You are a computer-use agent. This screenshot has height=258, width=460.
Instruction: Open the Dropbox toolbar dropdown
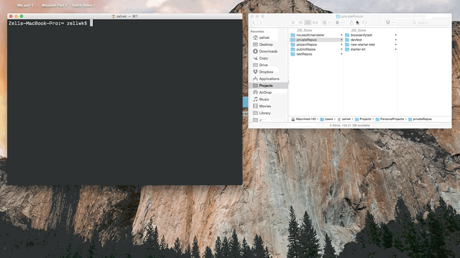(389, 23)
